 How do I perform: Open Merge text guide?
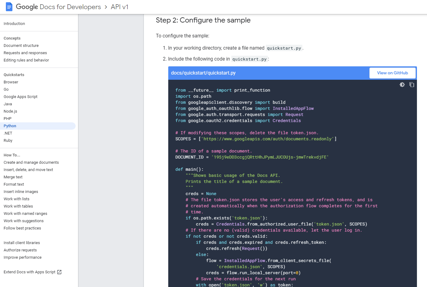(13, 177)
